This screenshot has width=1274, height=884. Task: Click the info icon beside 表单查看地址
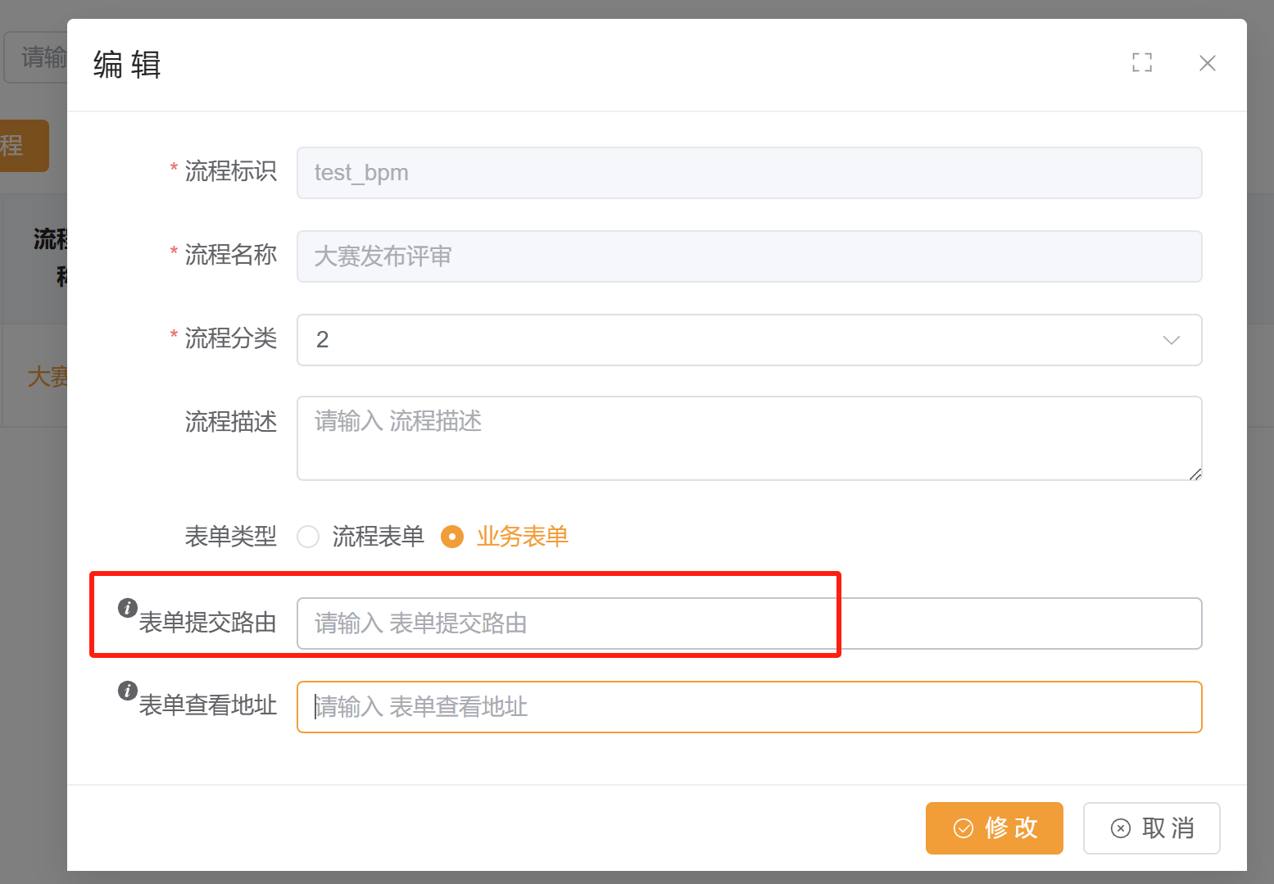point(127,691)
